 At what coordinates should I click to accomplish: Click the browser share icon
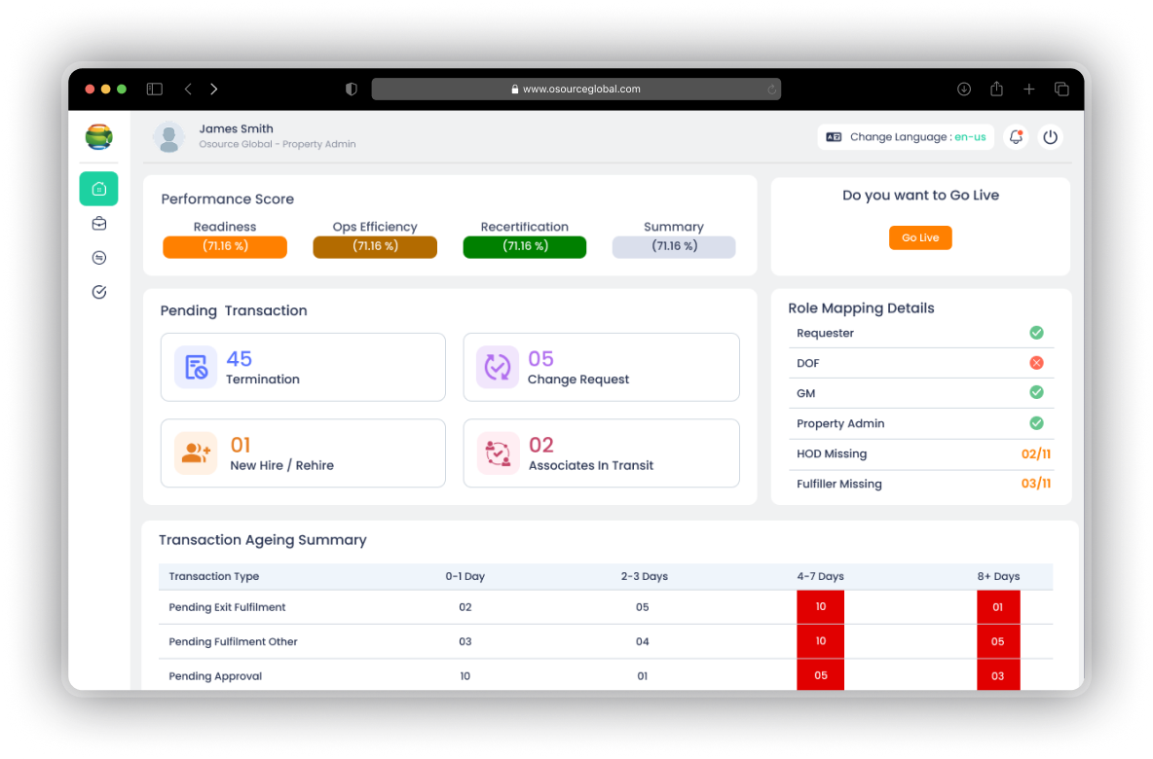[996, 89]
